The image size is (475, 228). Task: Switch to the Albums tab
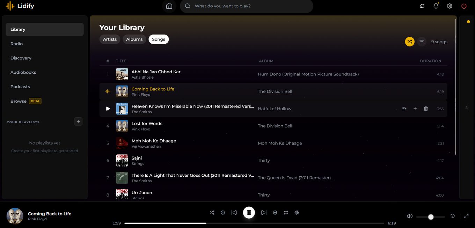click(134, 39)
